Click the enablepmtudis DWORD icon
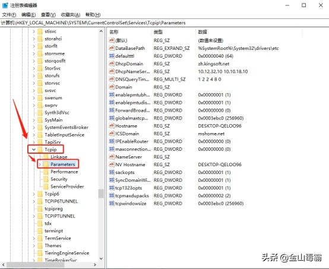Screen dimensions: 329x269 pyautogui.click(x=112, y=103)
